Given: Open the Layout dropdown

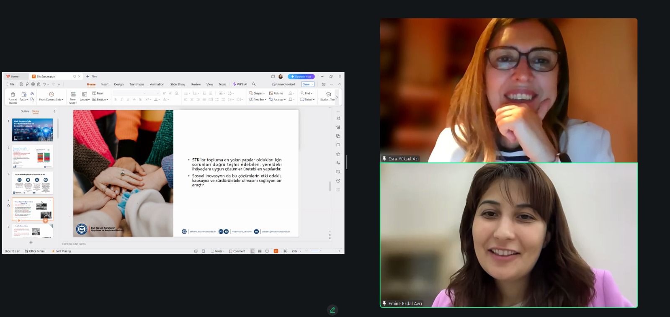Looking at the screenshot, I should point(85,96).
